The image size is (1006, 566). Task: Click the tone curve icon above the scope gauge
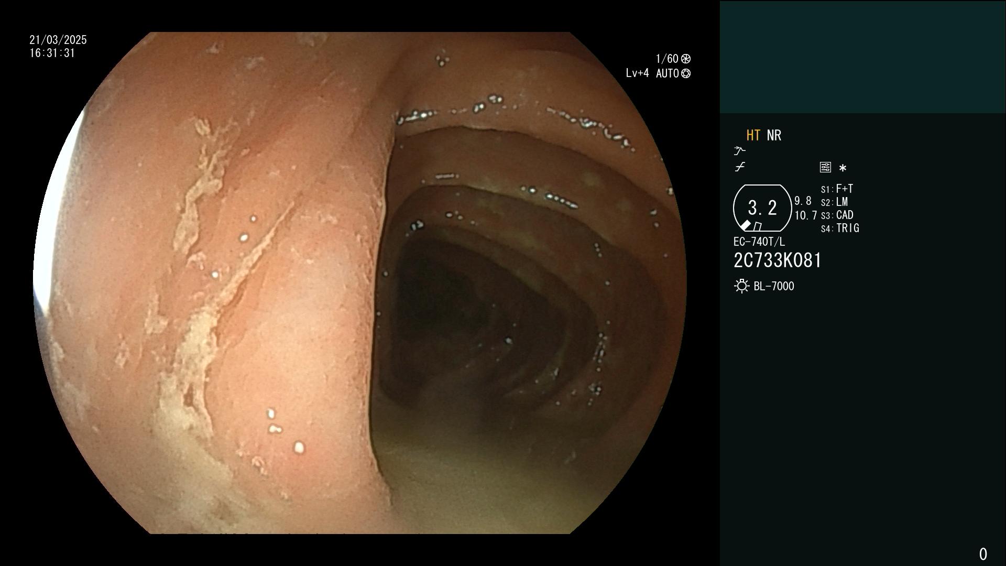[740, 167]
